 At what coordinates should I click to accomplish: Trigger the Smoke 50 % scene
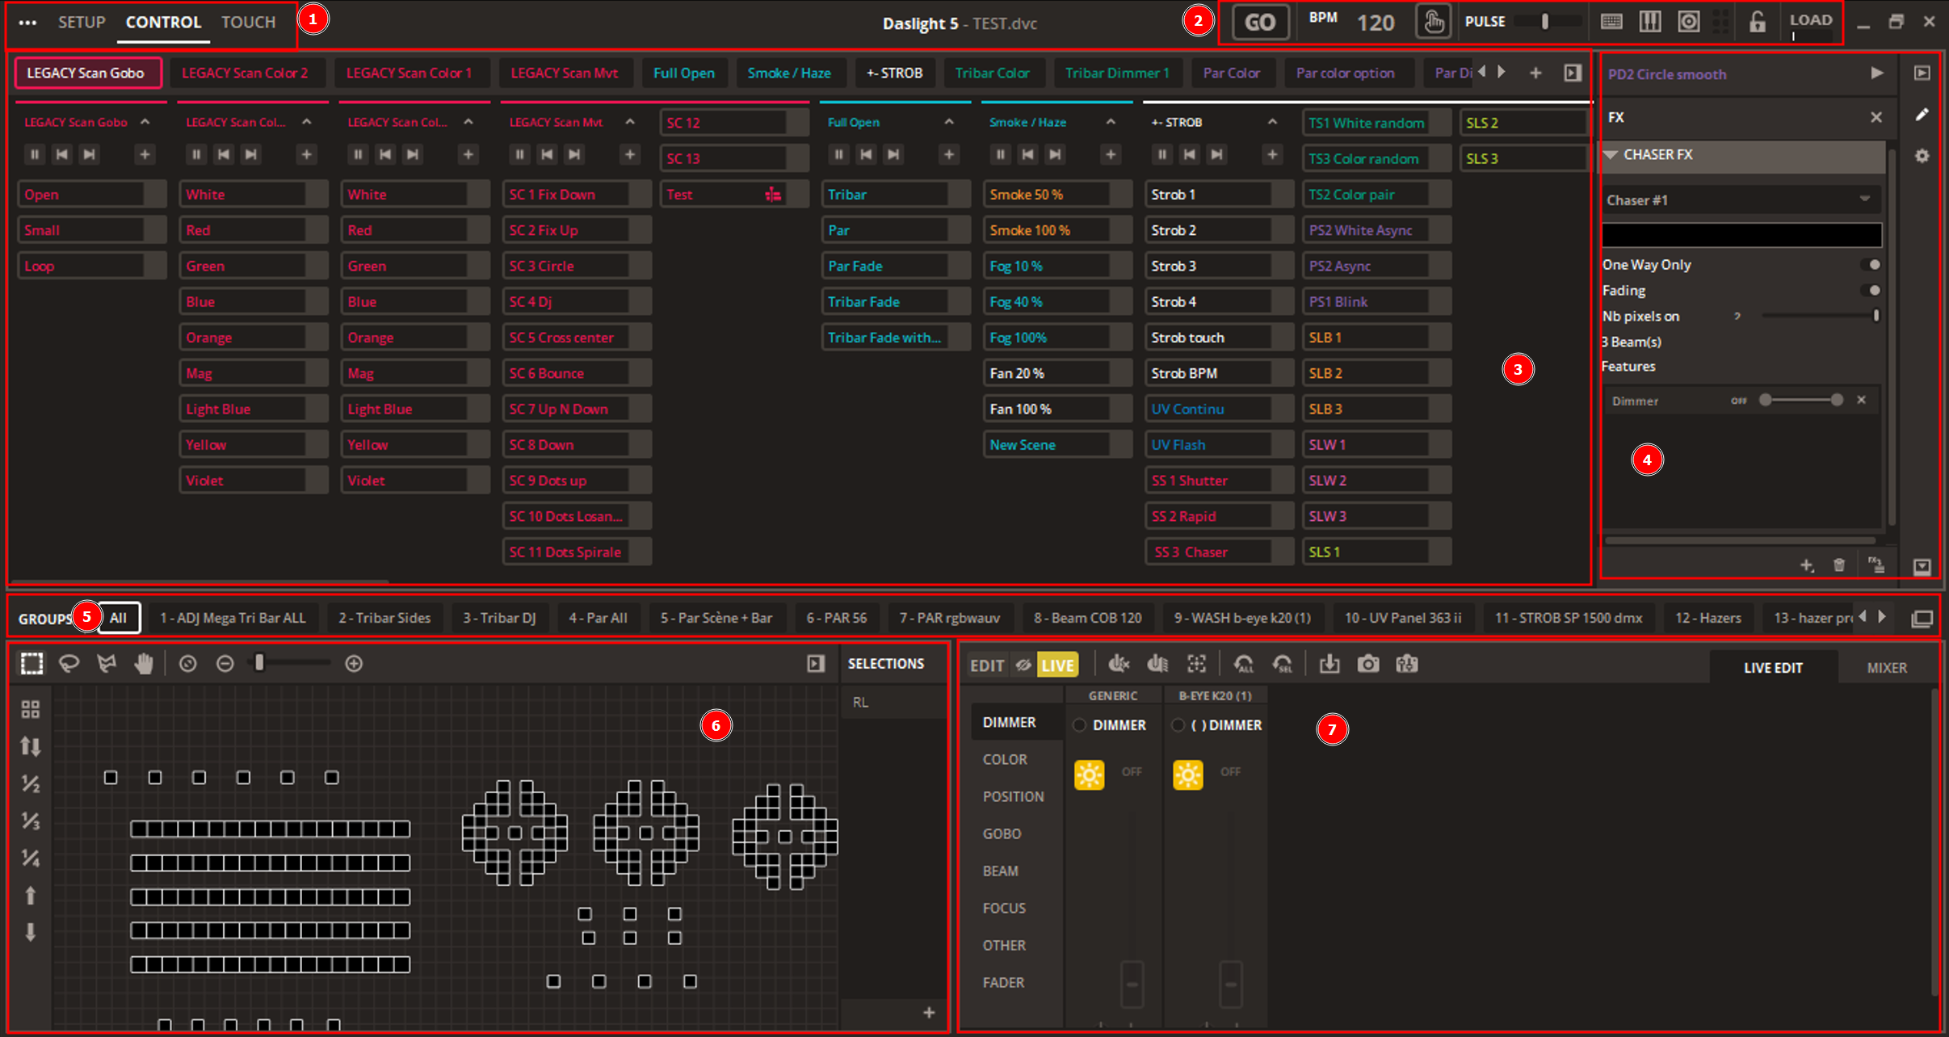click(x=1056, y=195)
